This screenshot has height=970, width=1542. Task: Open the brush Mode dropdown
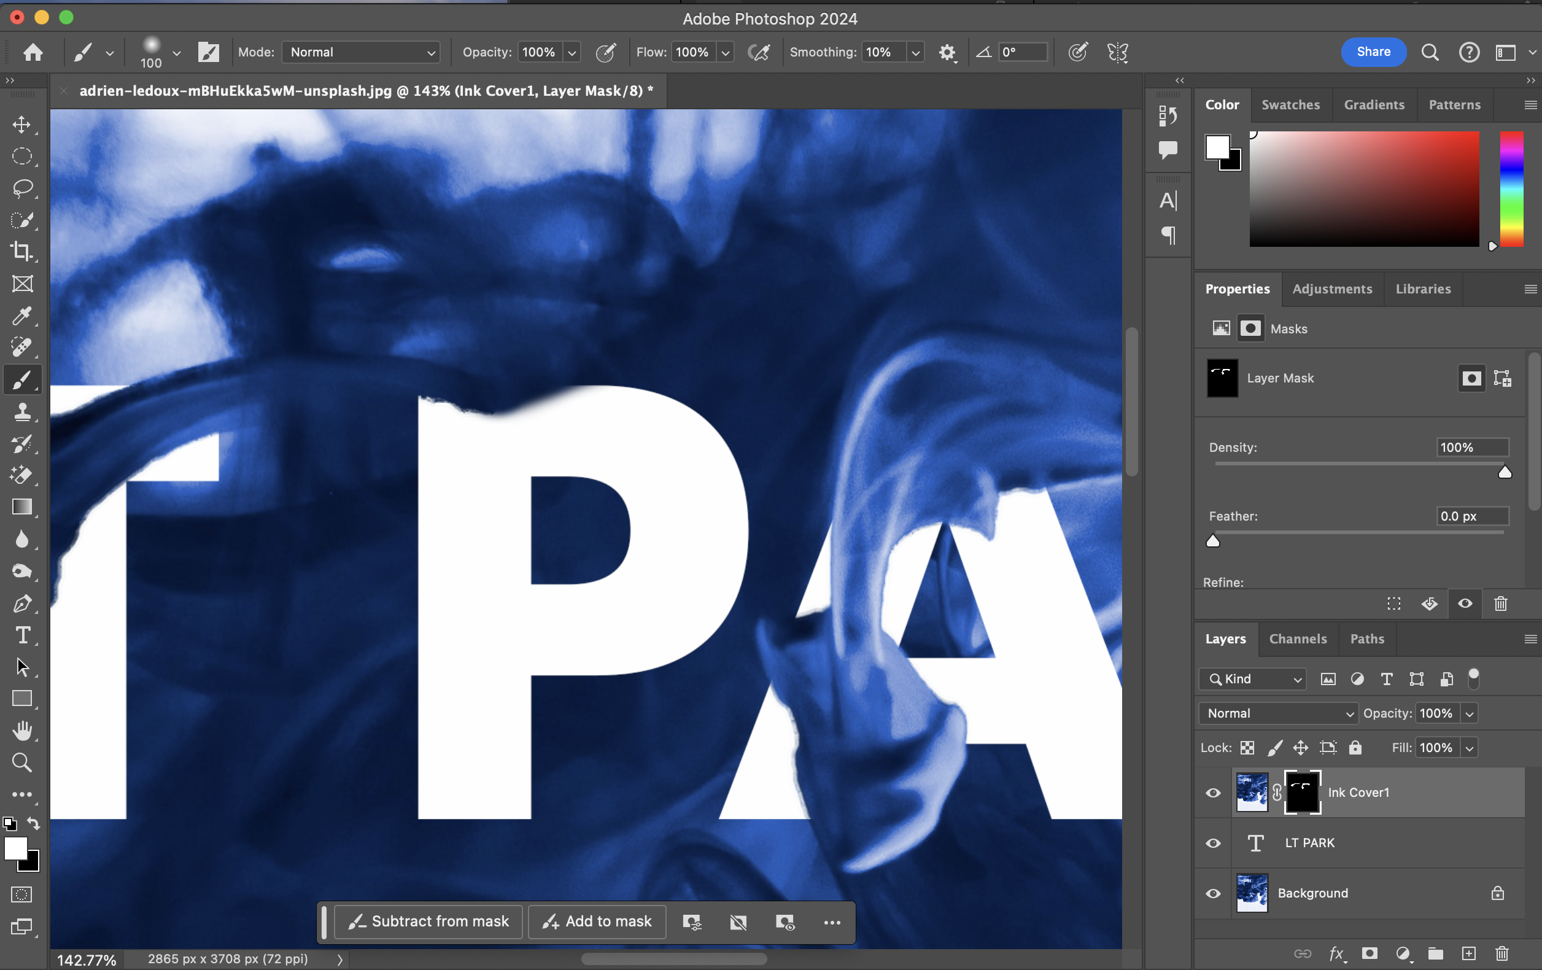[361, 53]
